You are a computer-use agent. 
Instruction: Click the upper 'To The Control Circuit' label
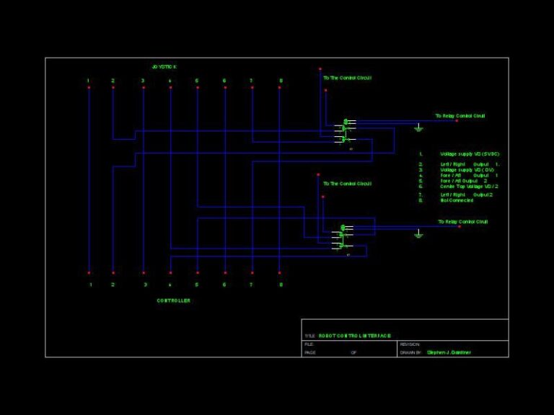pos(347,78)
